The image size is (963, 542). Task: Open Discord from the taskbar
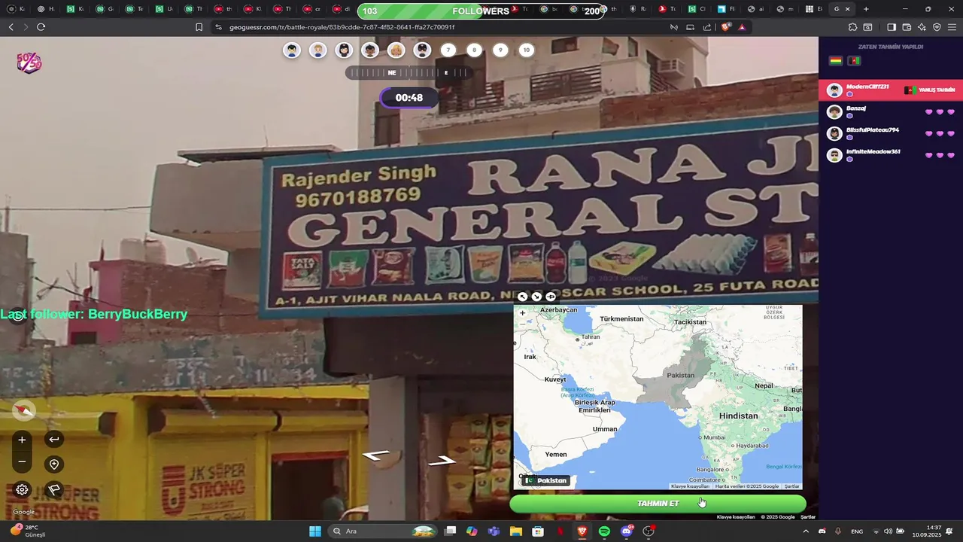pyautogui.click(x=627, y=531)
